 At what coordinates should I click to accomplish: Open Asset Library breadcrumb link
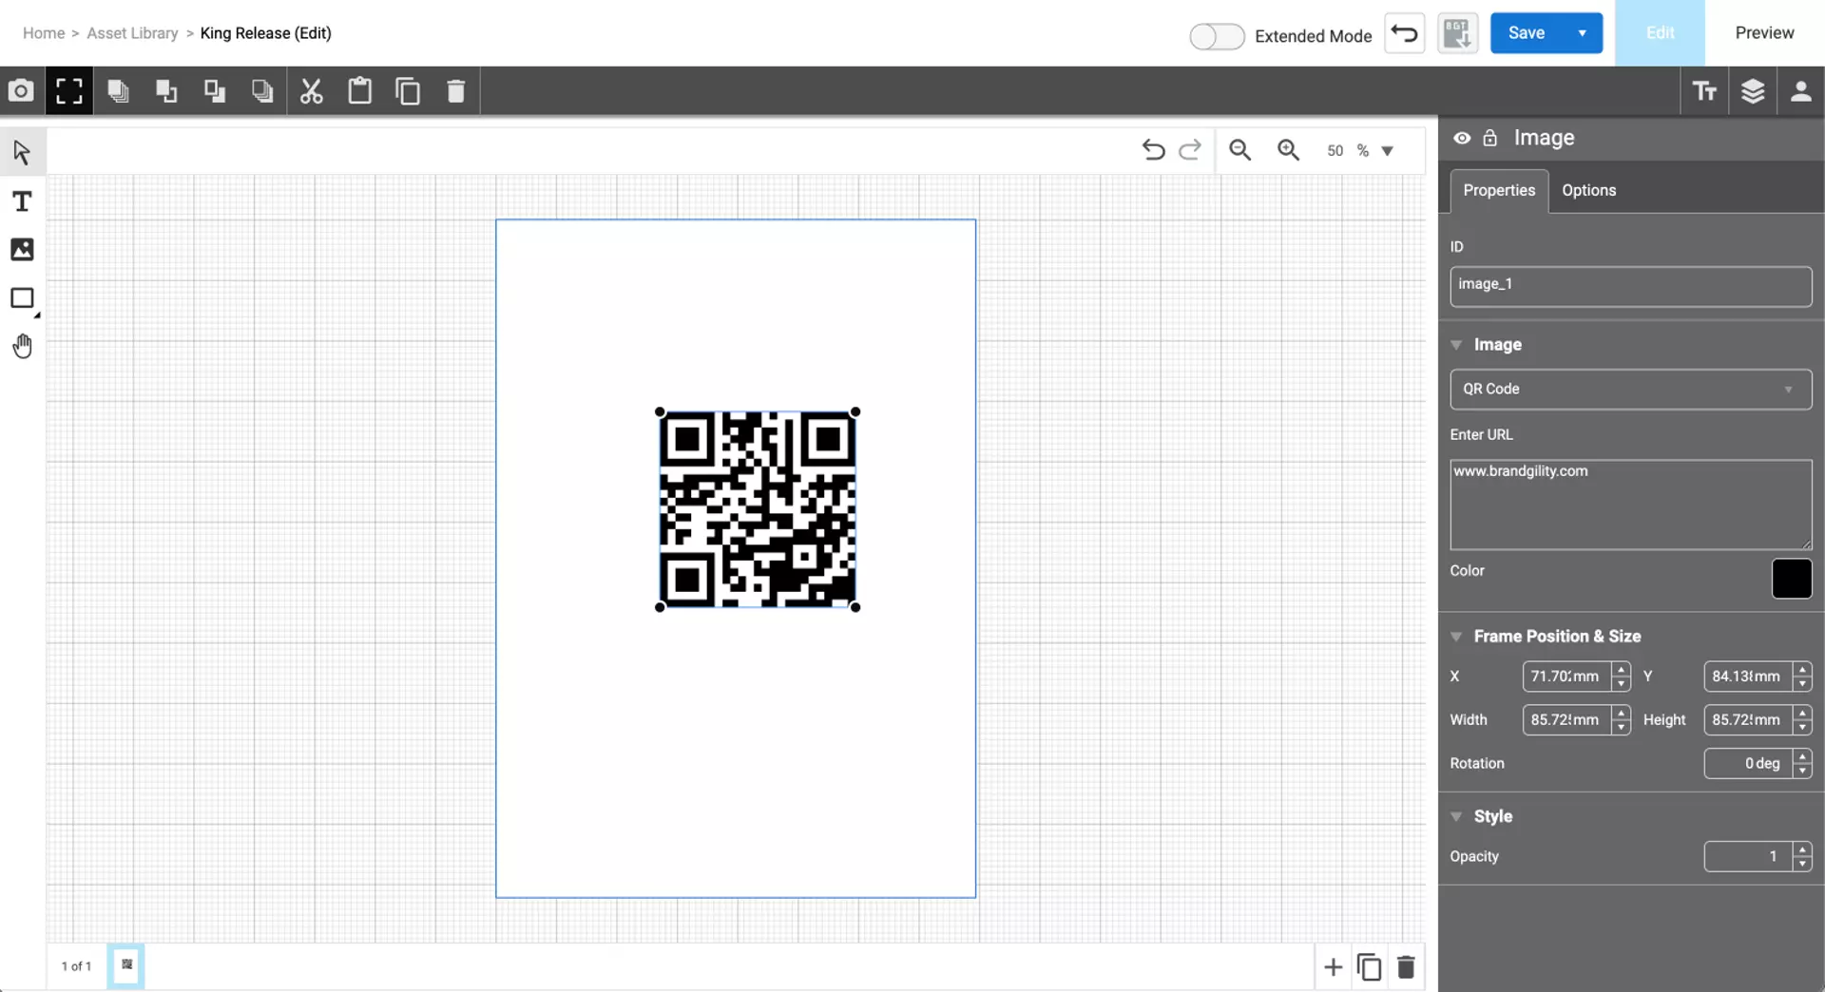click(132, 33)
